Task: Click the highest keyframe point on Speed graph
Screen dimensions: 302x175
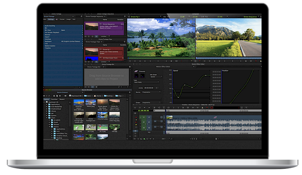Action: pos(206,75)
